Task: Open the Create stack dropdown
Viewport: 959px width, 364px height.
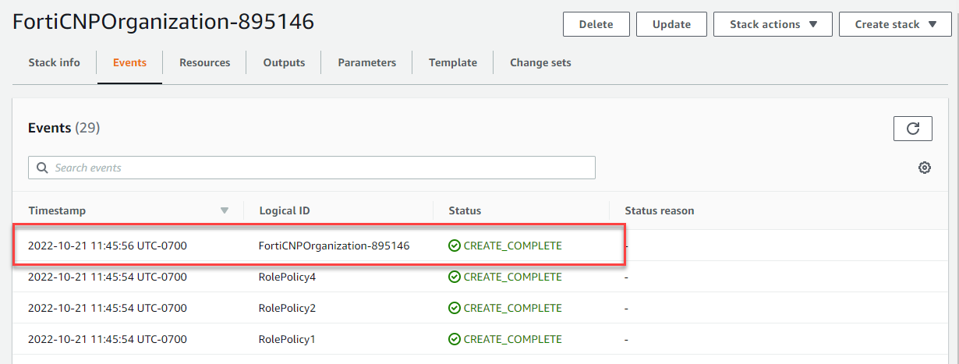Action: click(x=896, y=24)
